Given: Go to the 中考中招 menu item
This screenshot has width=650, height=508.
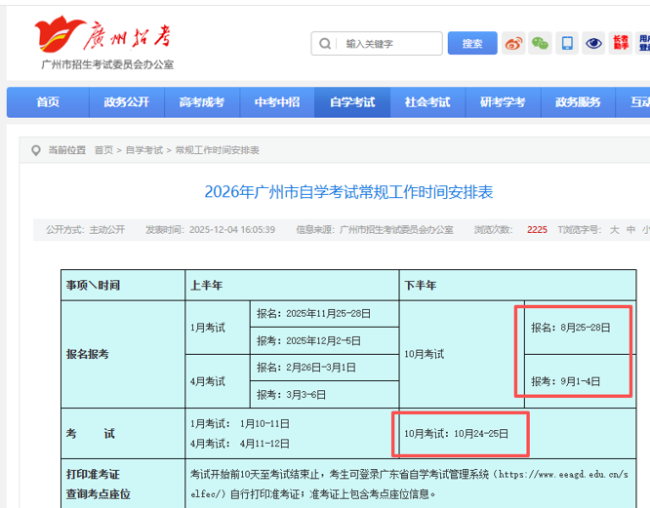Looking at the screenshot, I should click(x=277, y=102).
